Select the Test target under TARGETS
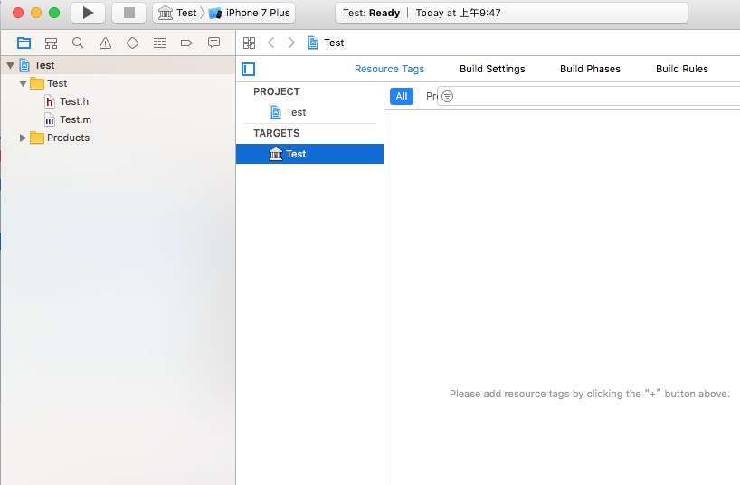The height and width of the screenshot is (485, 740). click(x=309, y=154)
